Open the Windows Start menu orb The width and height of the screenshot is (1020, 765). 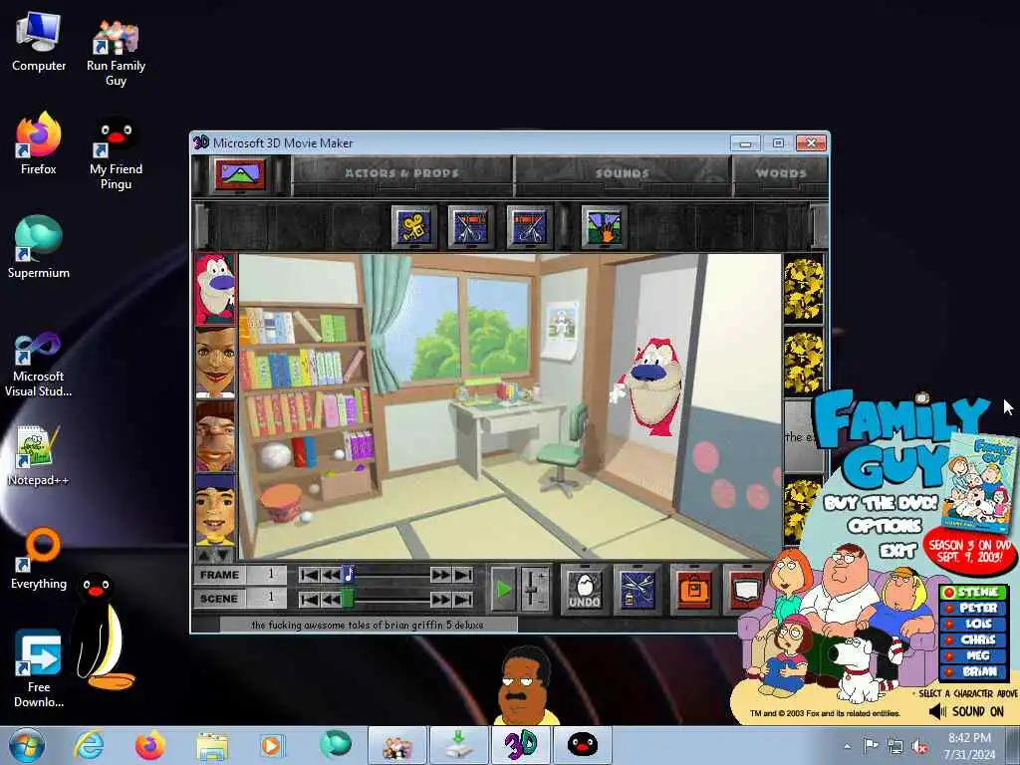point(27,745)
